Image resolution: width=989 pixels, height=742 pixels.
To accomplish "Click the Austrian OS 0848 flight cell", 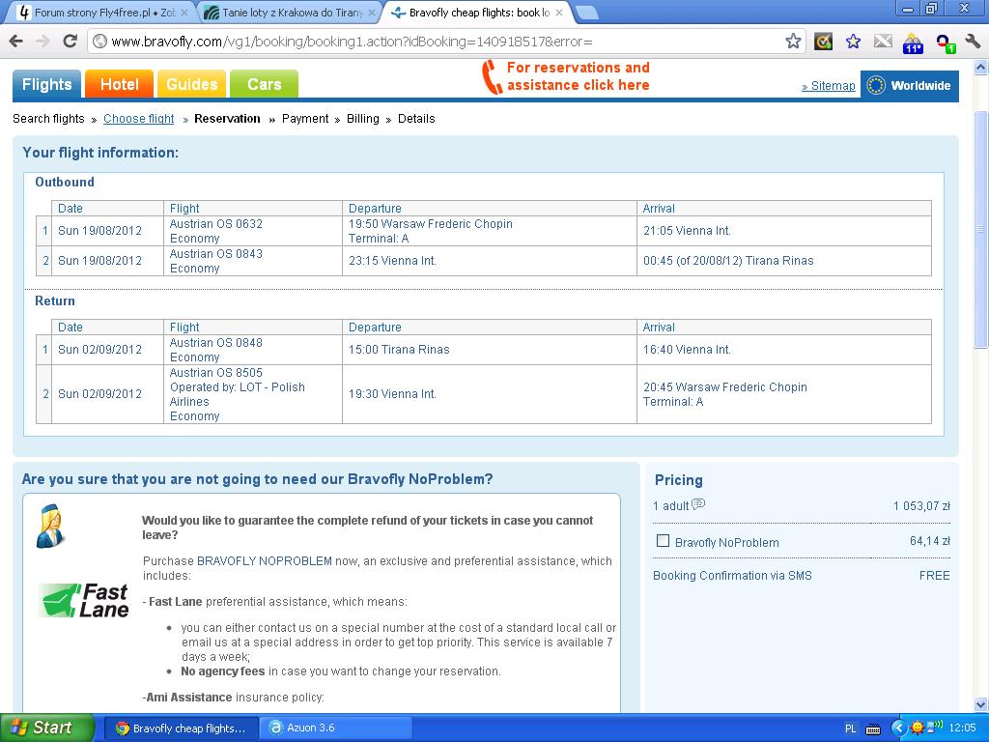I will click(x=252, y=350).
